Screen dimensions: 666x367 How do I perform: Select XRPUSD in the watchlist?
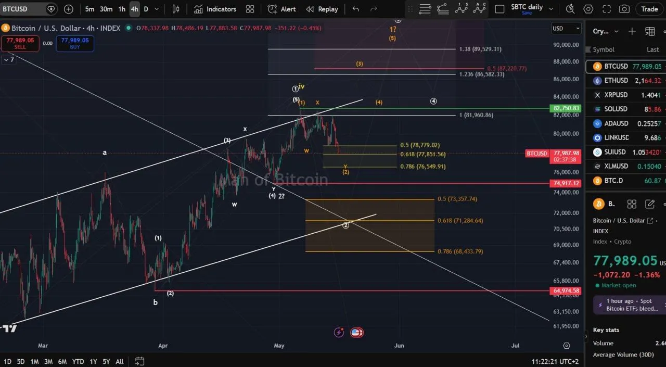pyautogui.click(x=626, y=95)
